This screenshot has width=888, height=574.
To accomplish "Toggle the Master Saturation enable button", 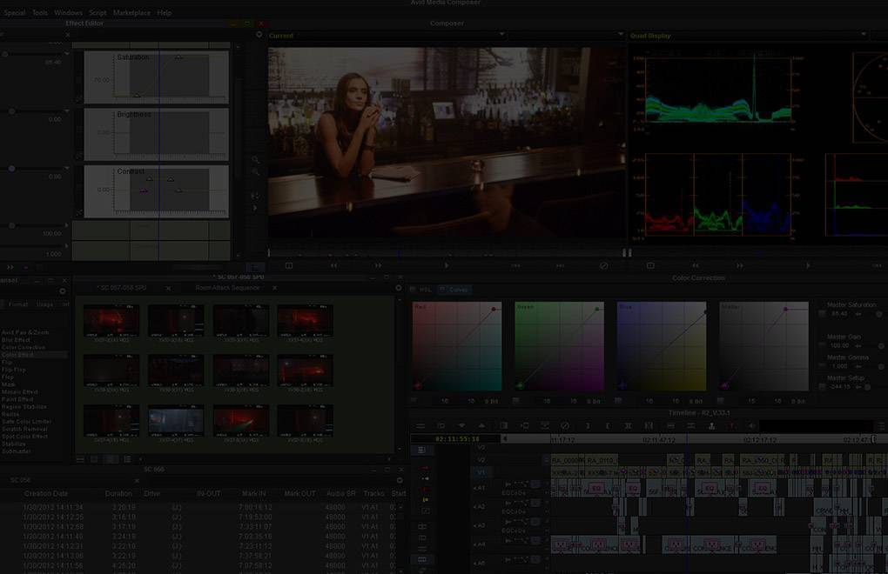I will [823, 313].
